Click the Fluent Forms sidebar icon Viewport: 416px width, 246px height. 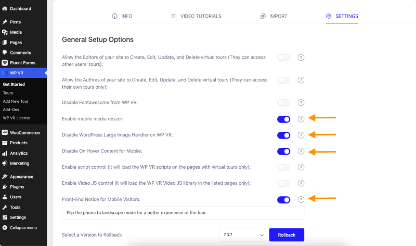click(5, 63)
